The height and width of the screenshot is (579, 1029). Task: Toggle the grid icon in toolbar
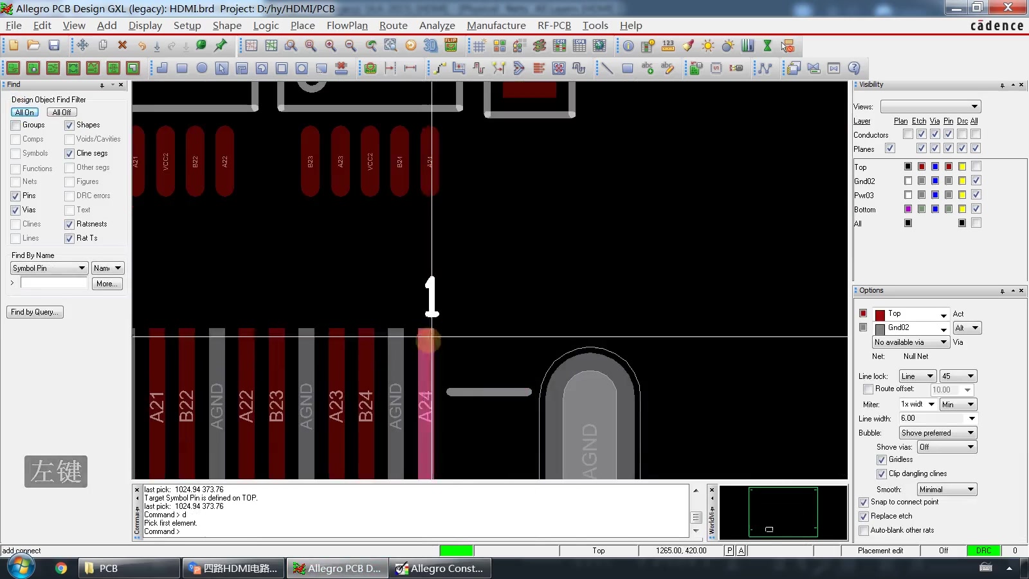click(479, 46)
